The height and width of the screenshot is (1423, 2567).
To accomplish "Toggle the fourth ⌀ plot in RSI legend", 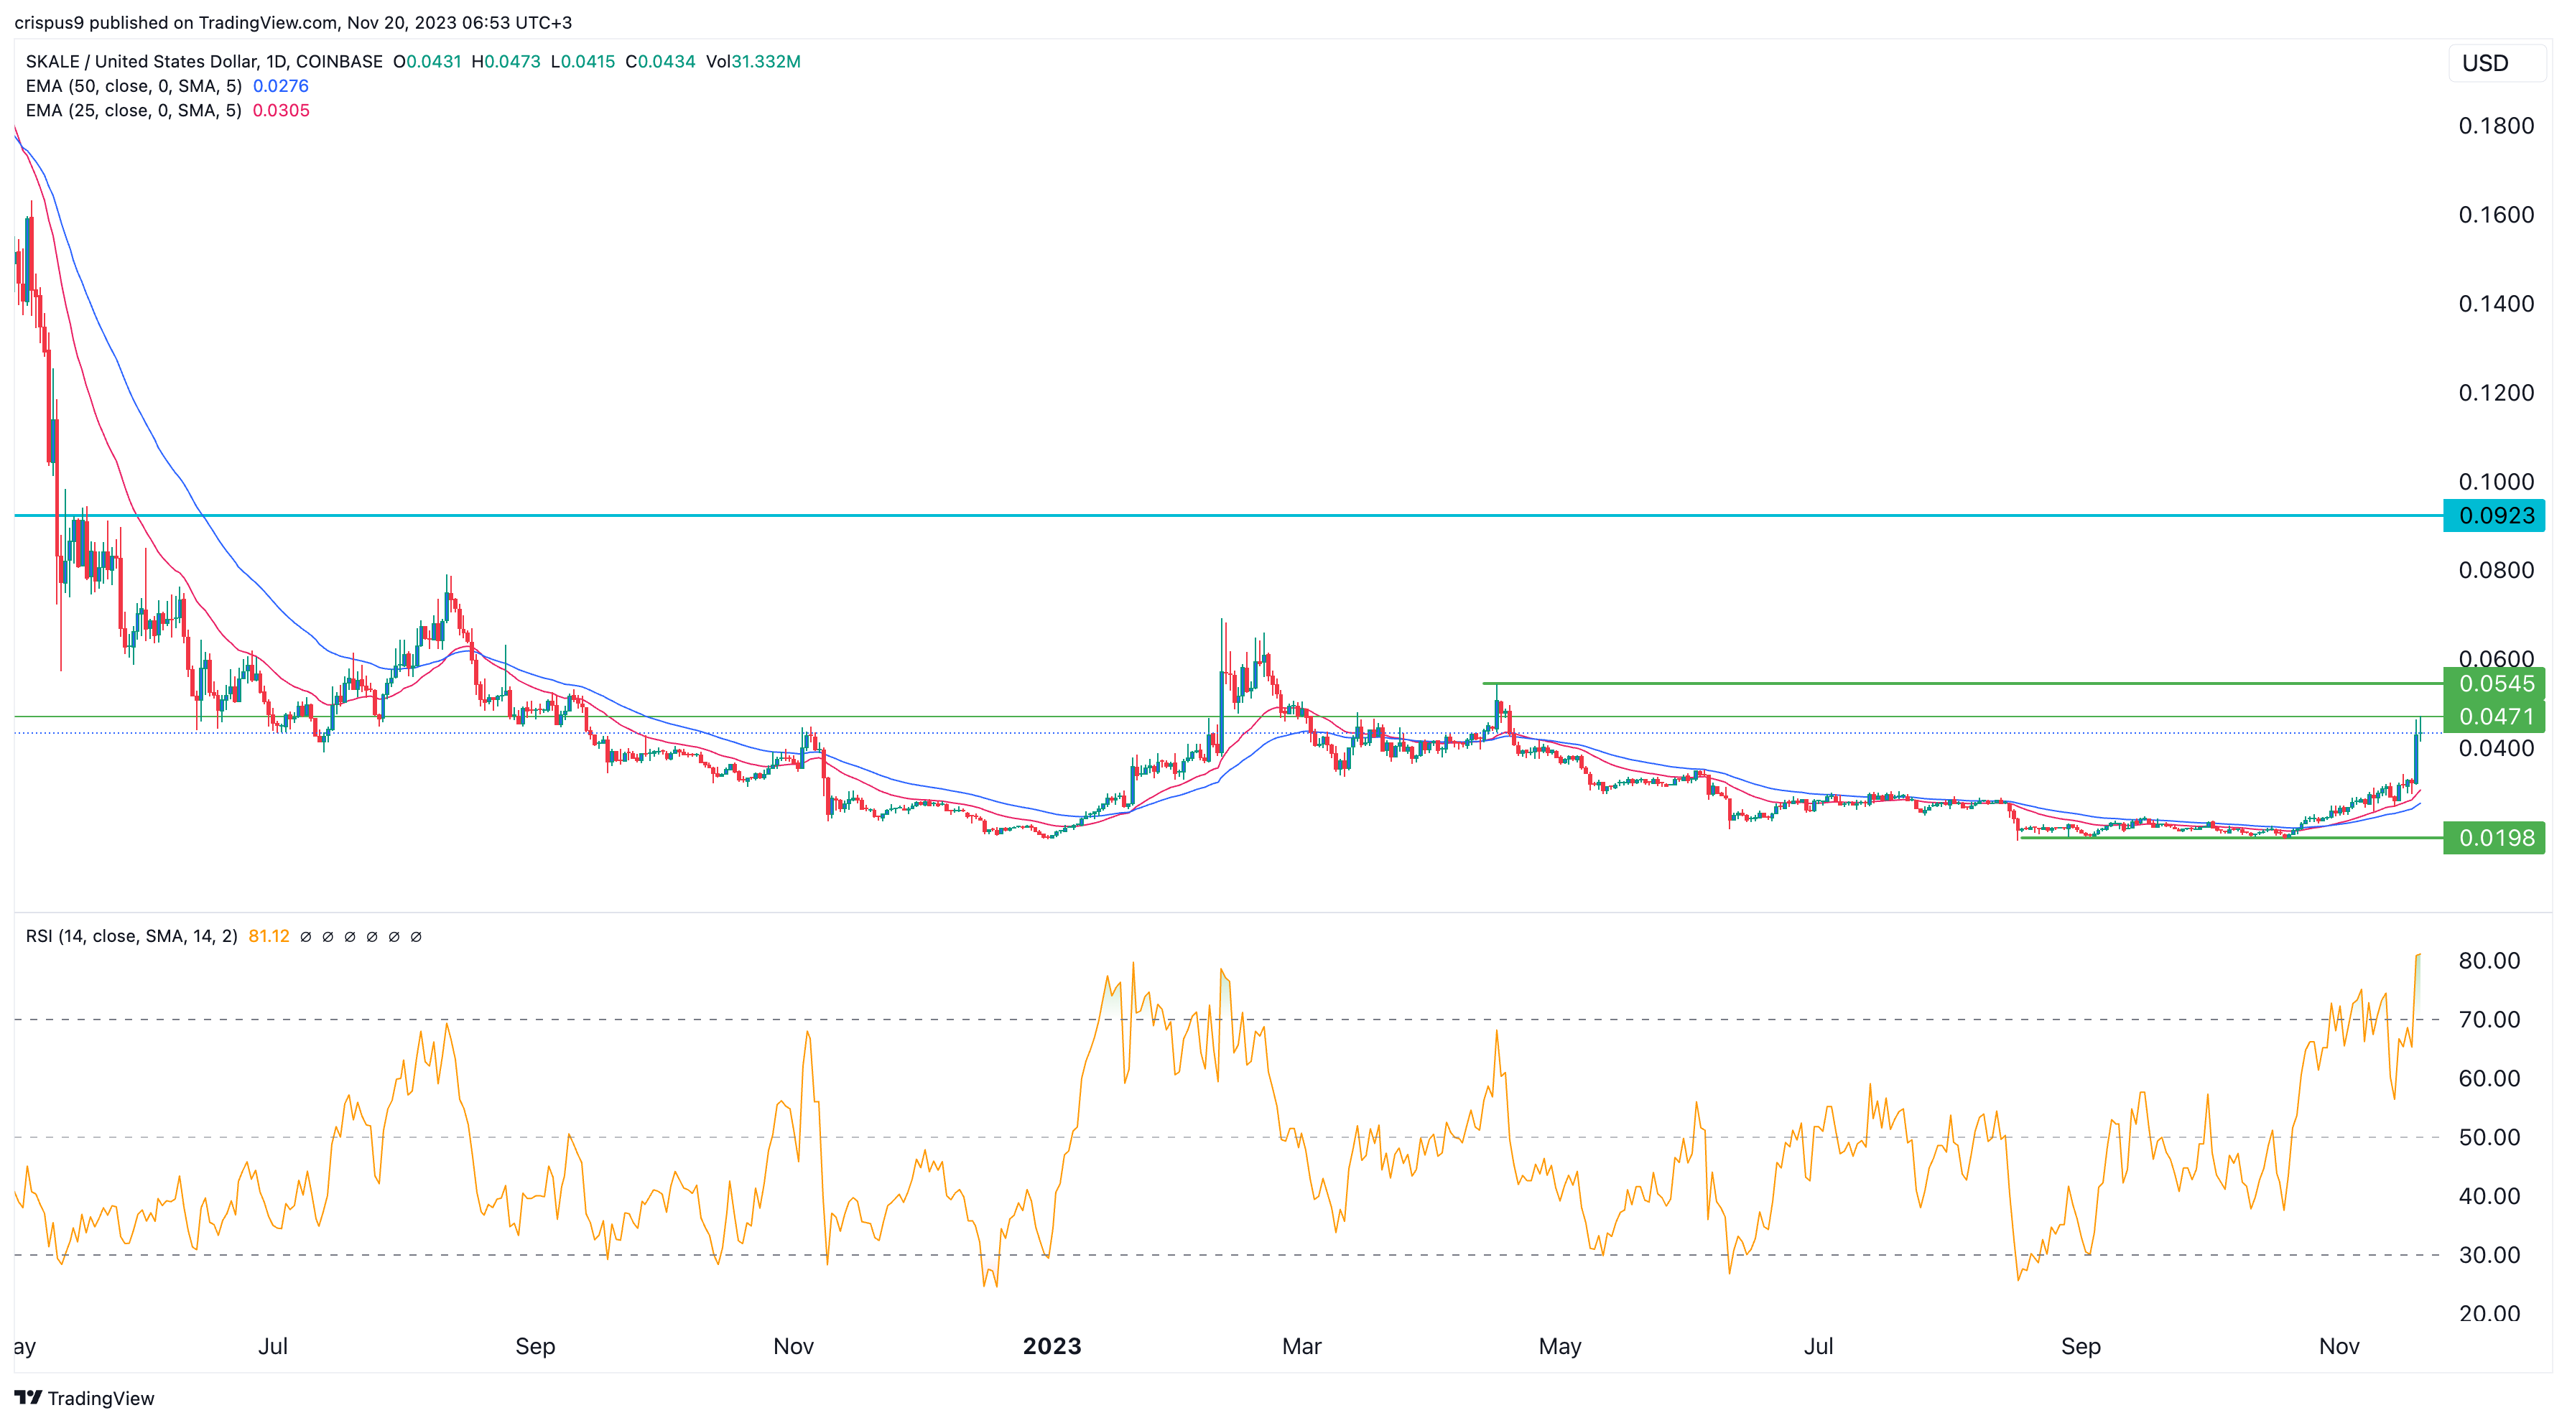I will (372, 936).
